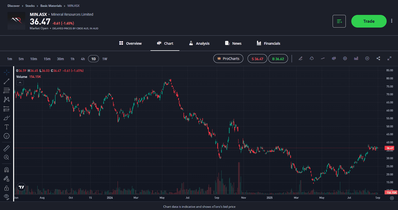Go to Basic Materials breadcrumb
The width and height of the screenshot is (398, 210).
click(x=51, y=6)
